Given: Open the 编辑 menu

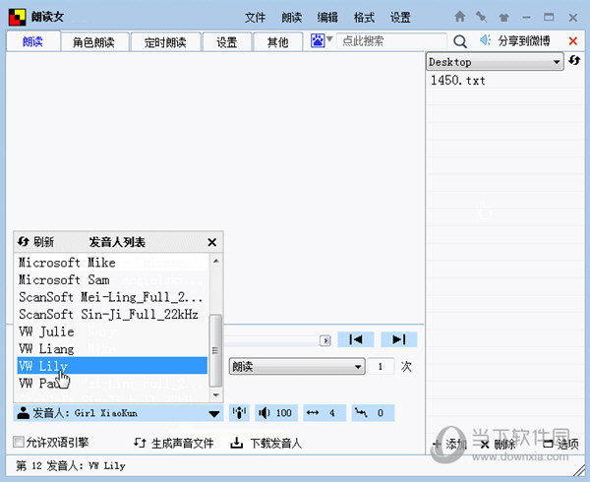Looking at the screenshot, I should pyautogui.click(x=327, y=18).
